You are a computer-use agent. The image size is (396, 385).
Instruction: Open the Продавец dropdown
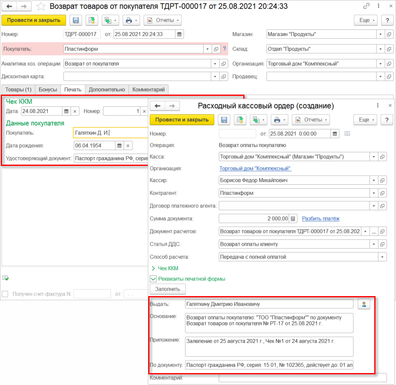(380, 76)
